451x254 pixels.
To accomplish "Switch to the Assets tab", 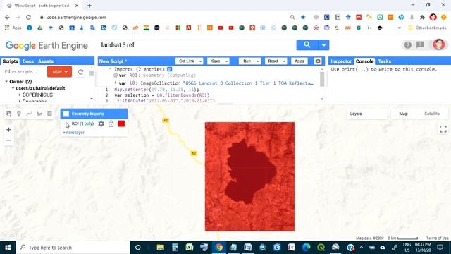I will pyautogui.click(x=46, y=61).
